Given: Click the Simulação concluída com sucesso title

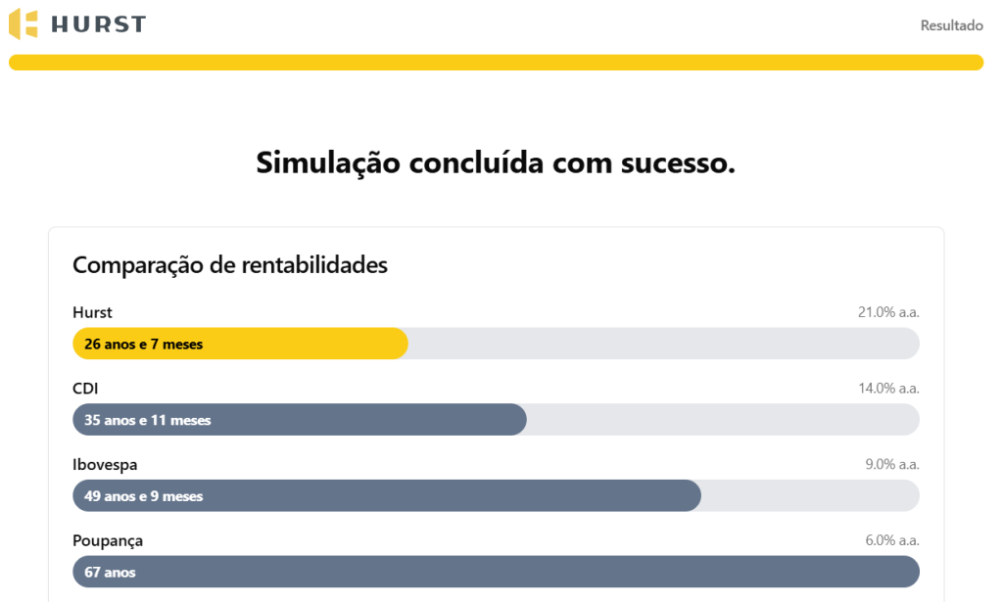Looking at the screenshot, I should coord(496,162).
